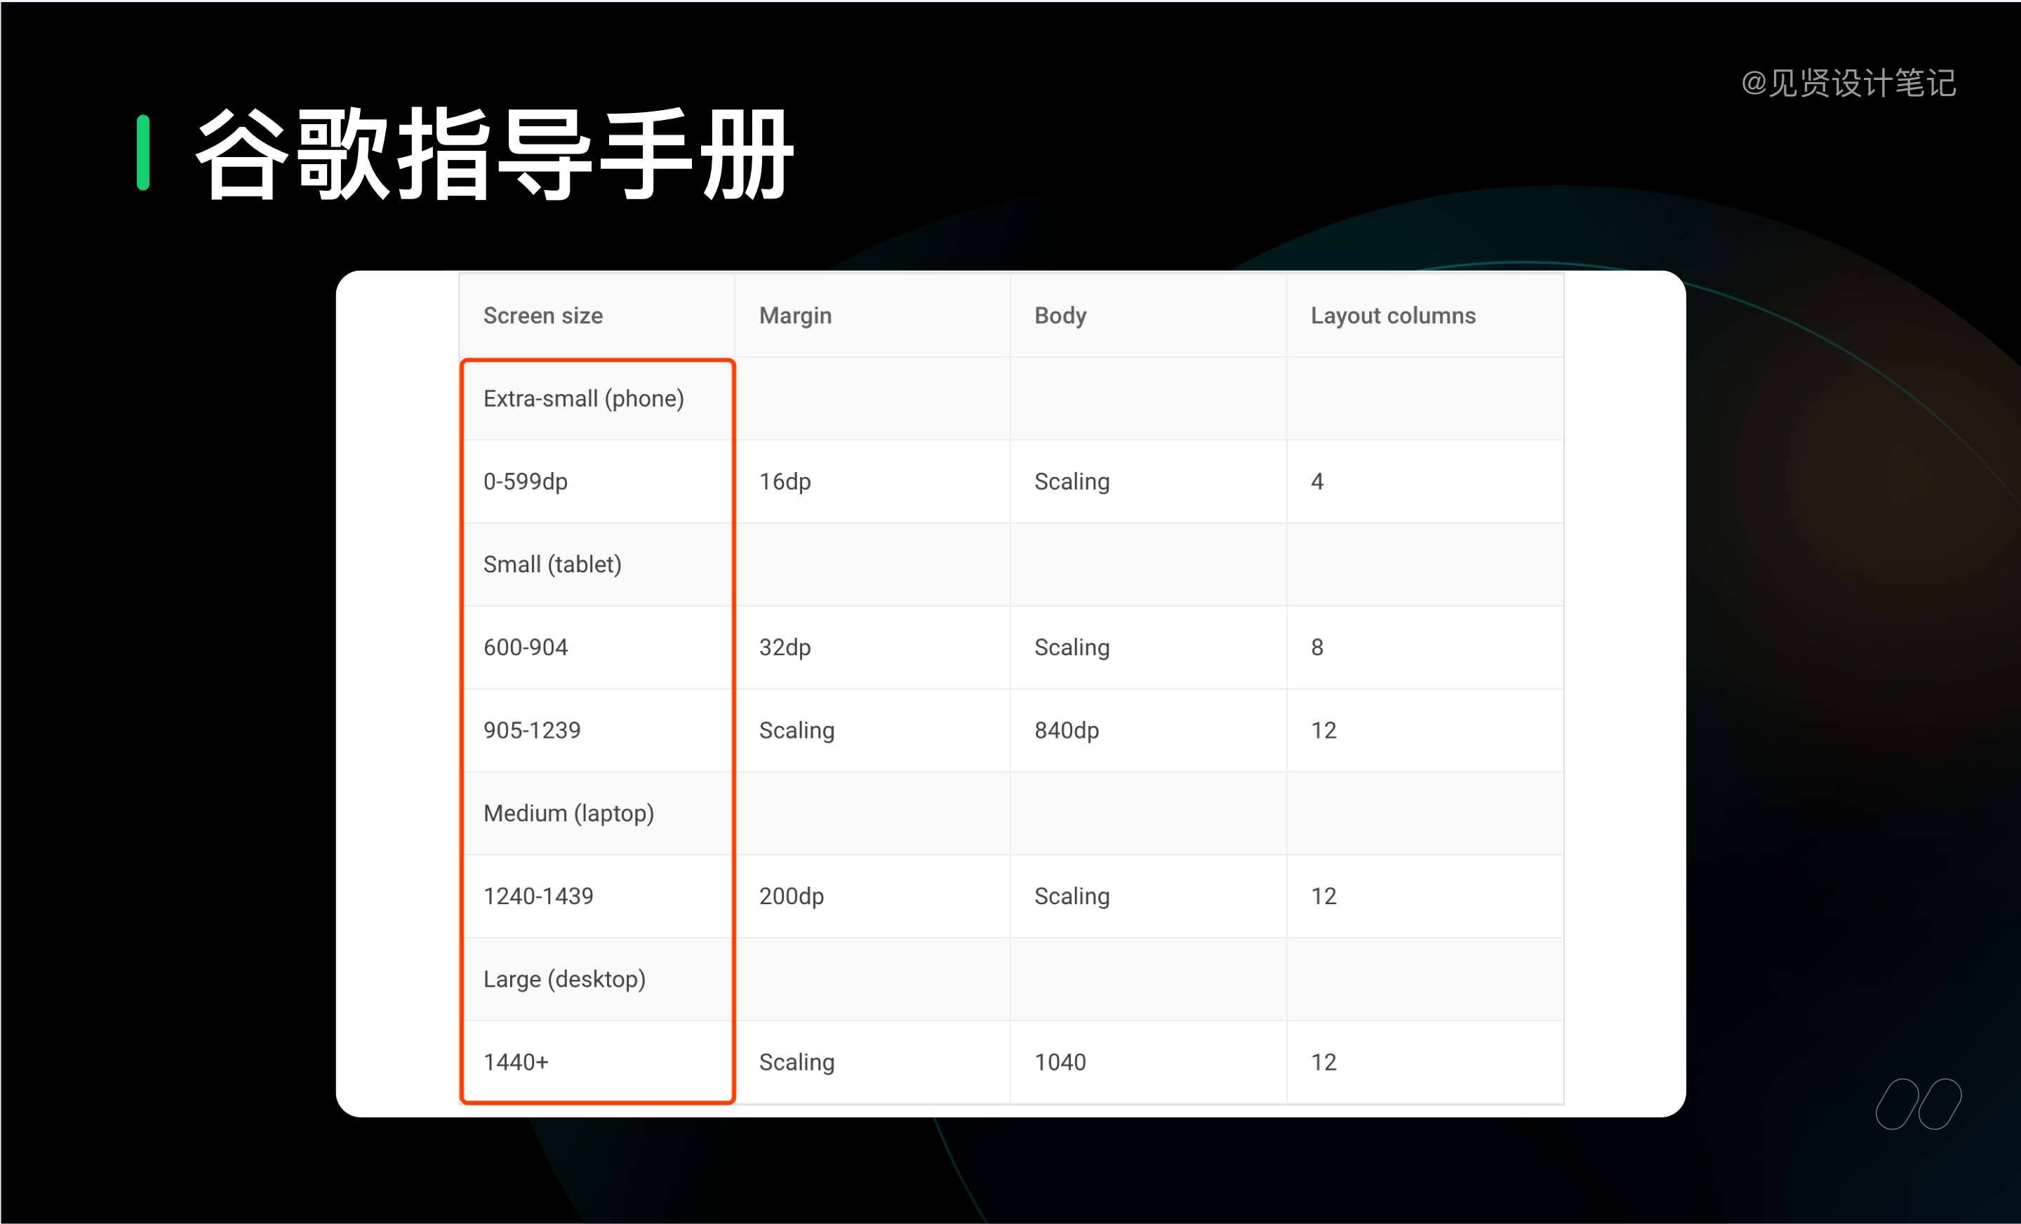Click the 16dp margin cell
The image size is (2021, 1224).
coord(784,481)
